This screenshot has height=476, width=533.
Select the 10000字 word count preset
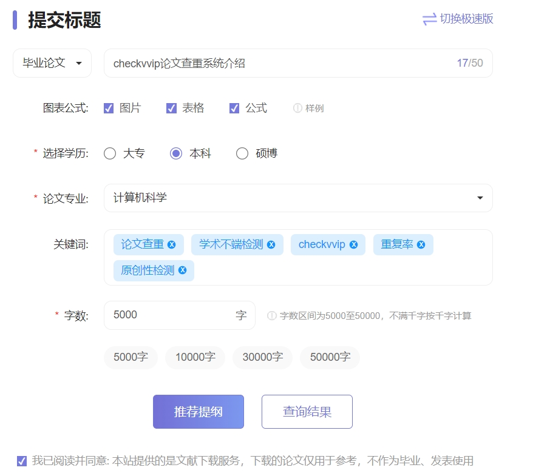pos(195,357)
